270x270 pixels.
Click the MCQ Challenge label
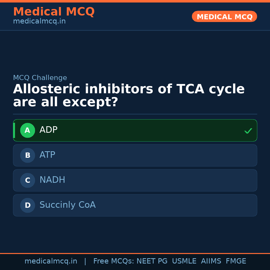pyautogui.click(x=40, y=78)
